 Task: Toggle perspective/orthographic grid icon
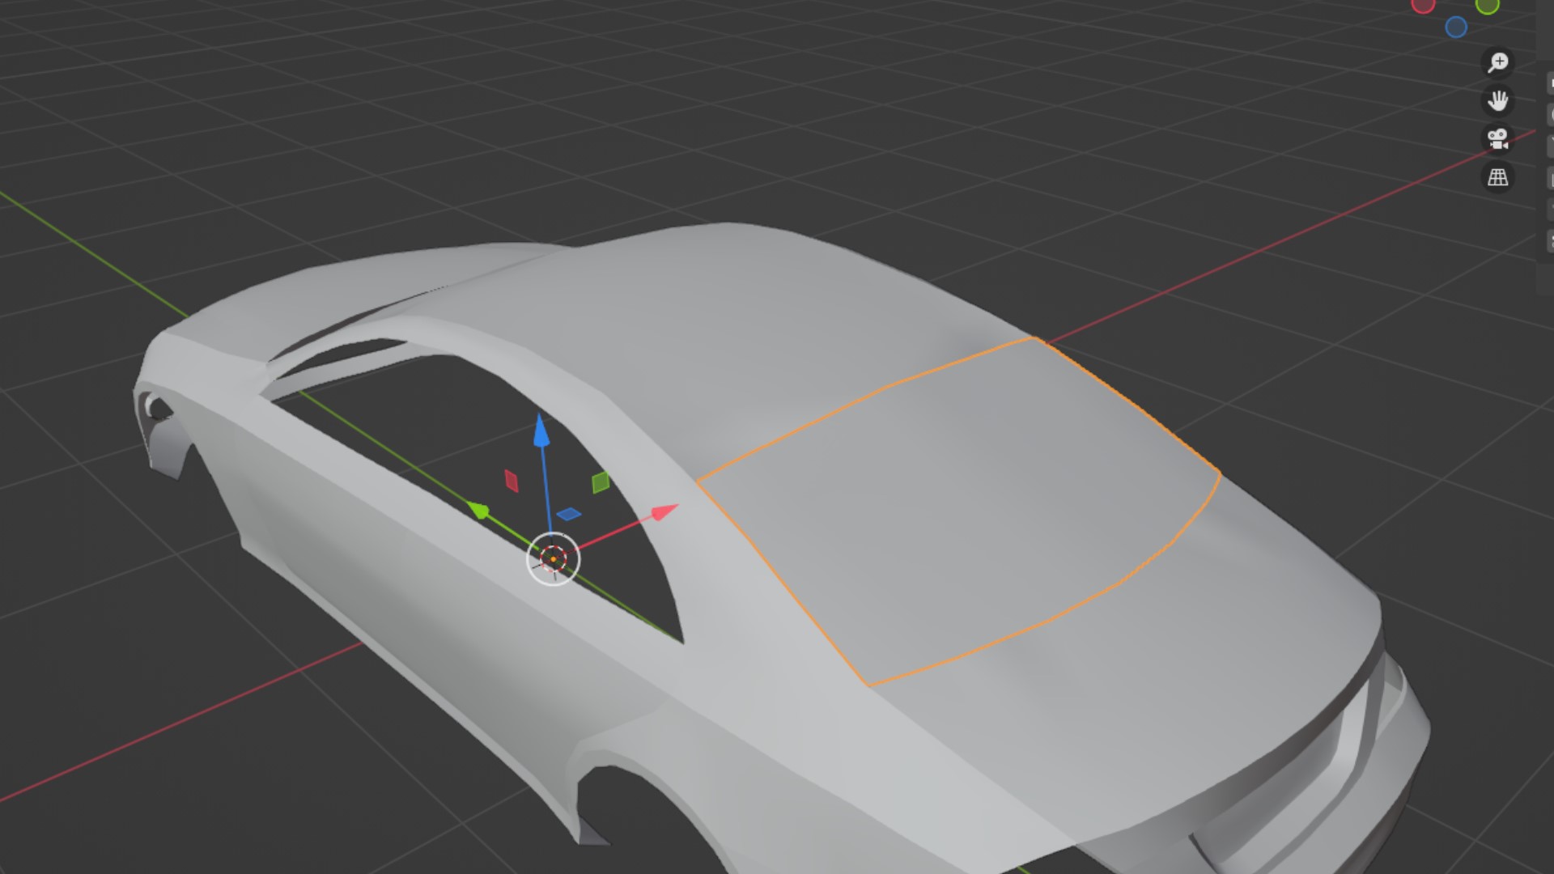(1498, 177)
